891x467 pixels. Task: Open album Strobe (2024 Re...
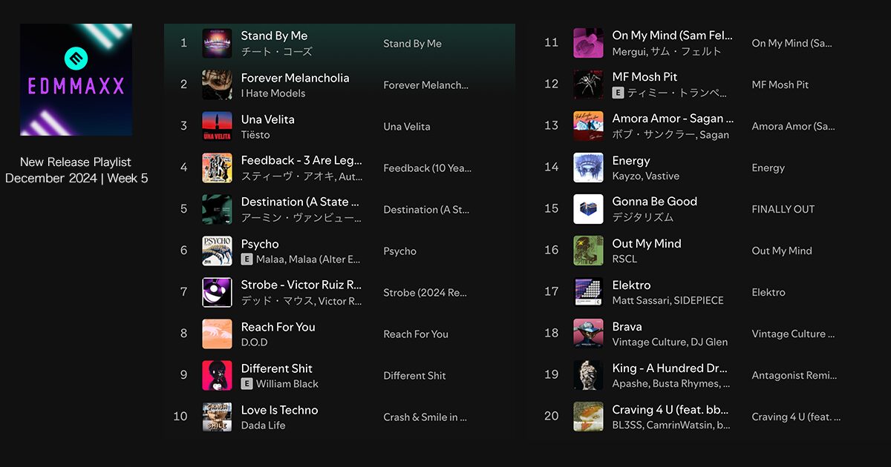point(425,292)
